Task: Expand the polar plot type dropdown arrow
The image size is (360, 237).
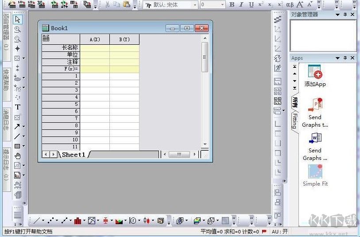Action: (x=139, y=221)
